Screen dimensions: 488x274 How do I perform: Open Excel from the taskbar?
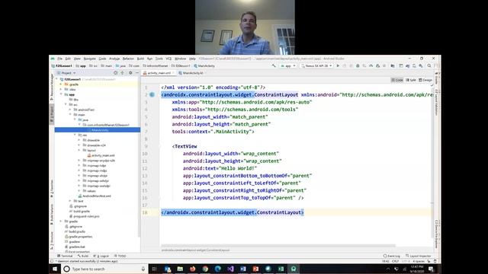[281, 269]
